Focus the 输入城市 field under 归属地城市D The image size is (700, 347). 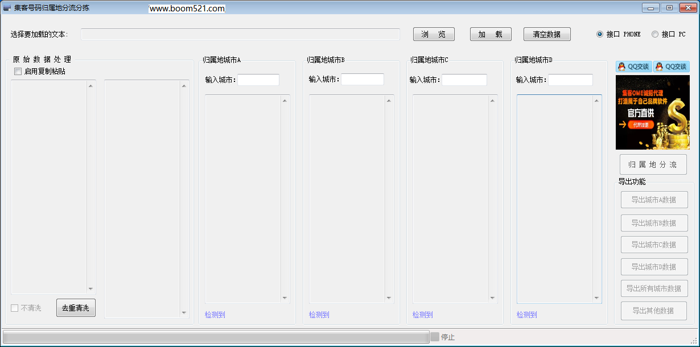click(x=570, y=80)
